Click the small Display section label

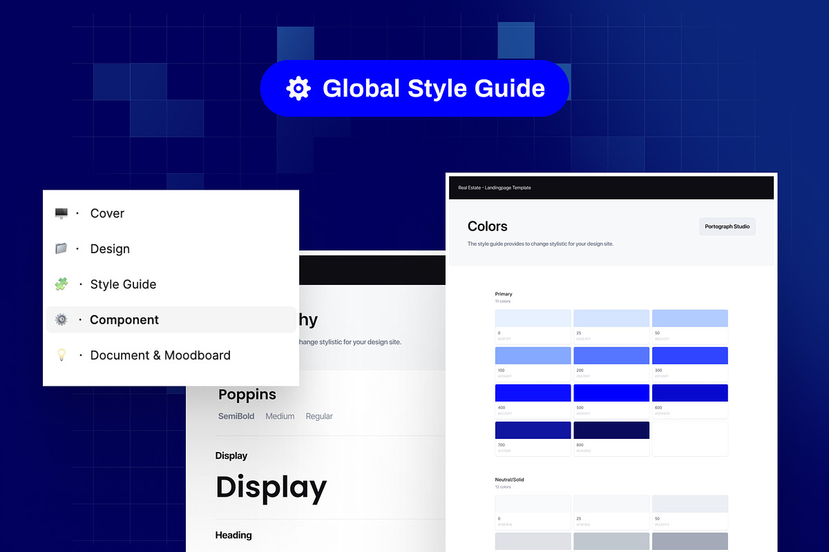(231, 455)
